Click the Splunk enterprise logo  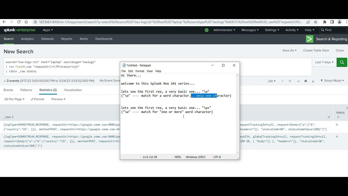click(20, 30)
